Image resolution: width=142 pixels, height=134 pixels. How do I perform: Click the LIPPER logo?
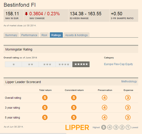click(x=77, y=128)
